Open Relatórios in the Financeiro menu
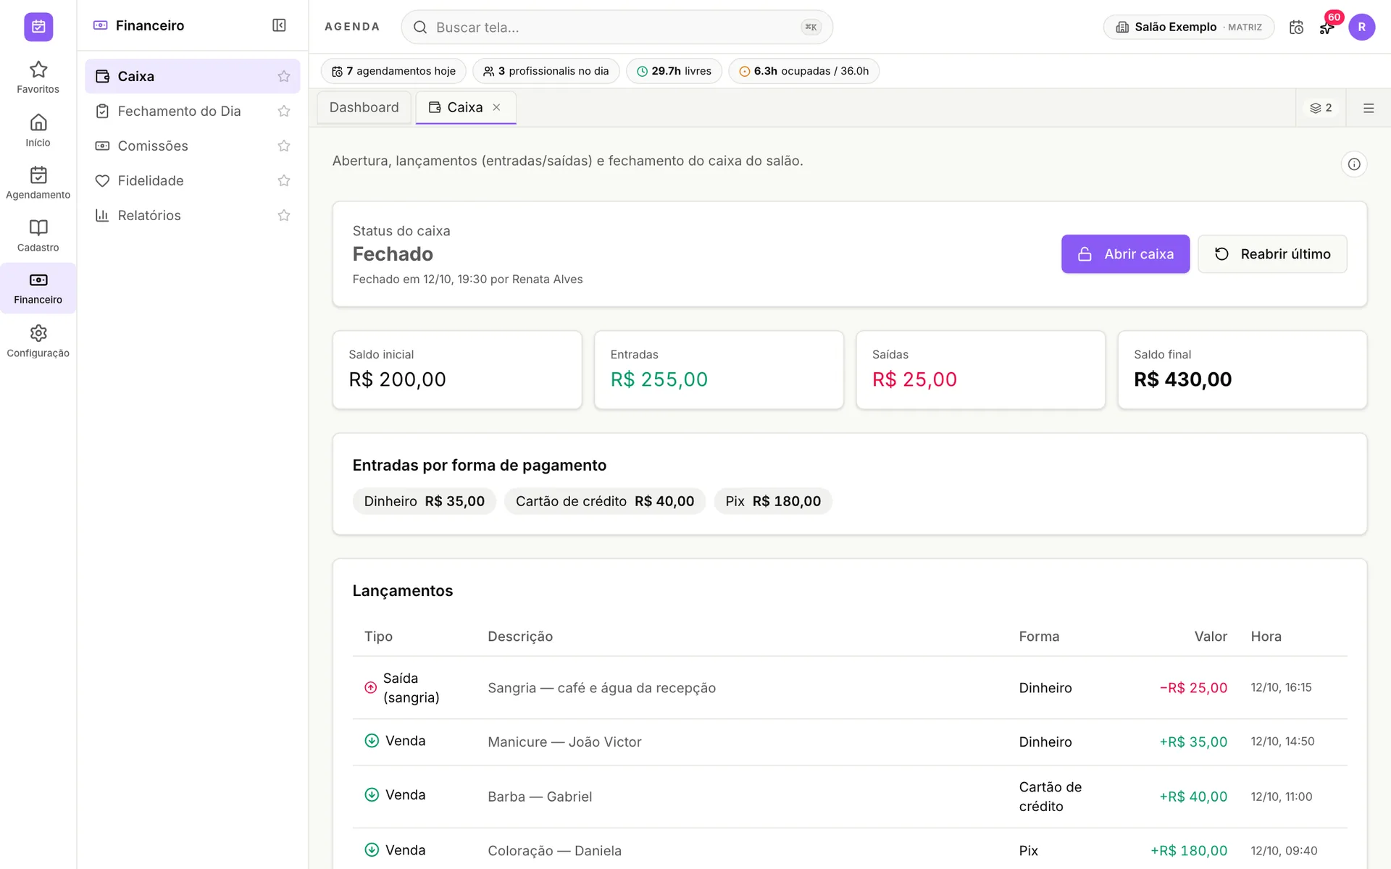Viewport: 1391px width, 869px height. pyautogui.click(x=192, y=215)
